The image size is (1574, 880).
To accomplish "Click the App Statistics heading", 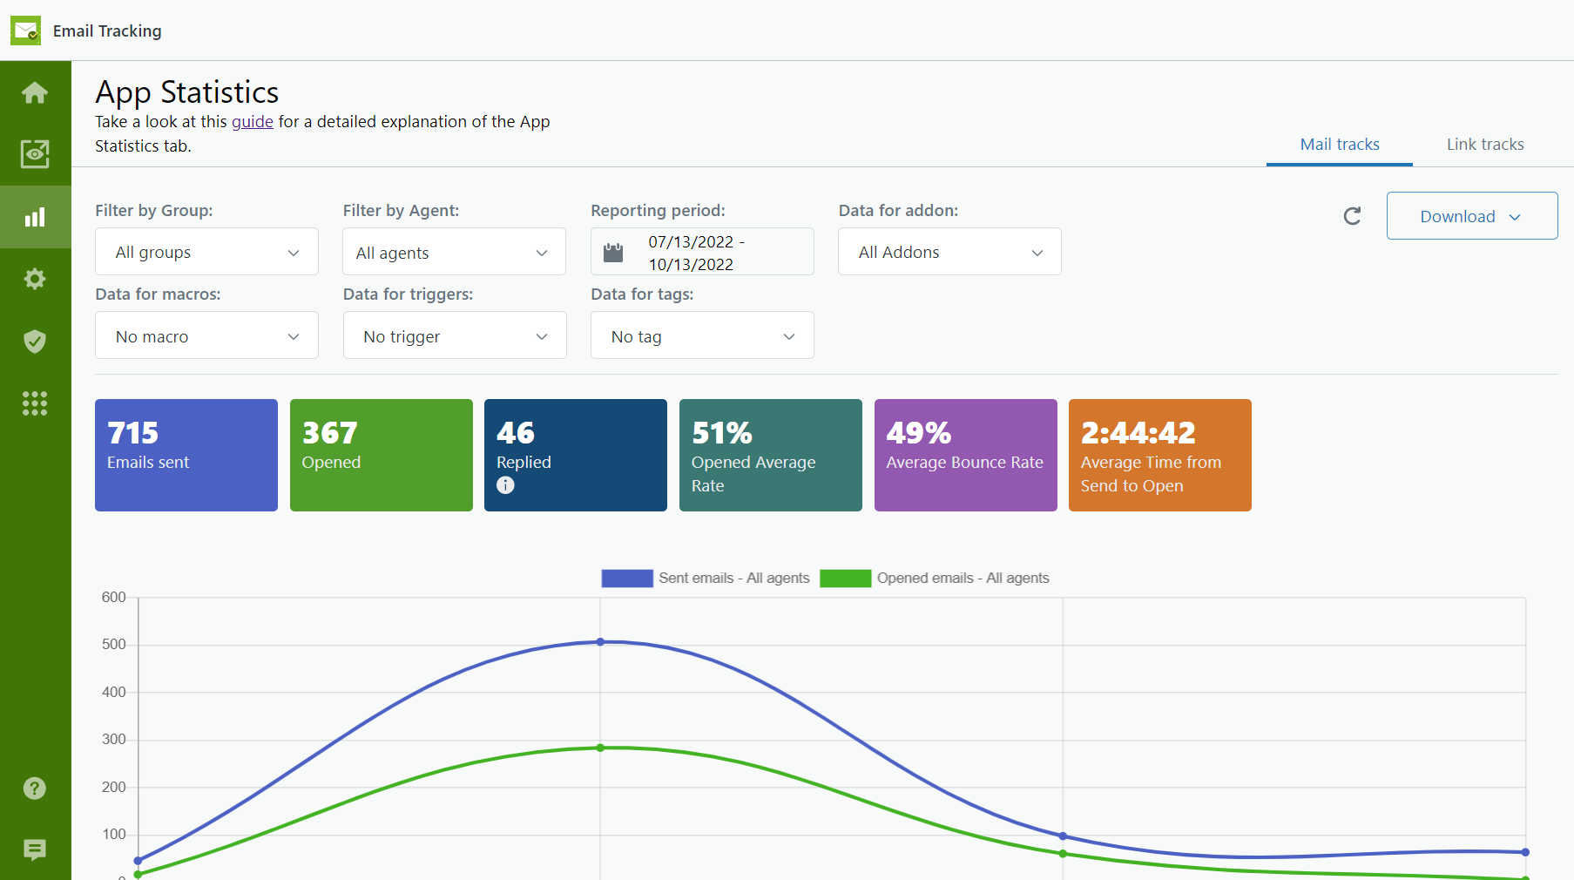I will coord(187,92).
